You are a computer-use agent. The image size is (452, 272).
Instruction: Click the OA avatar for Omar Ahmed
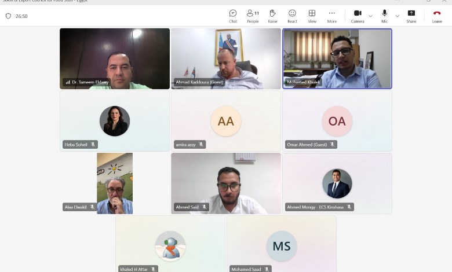337,121
